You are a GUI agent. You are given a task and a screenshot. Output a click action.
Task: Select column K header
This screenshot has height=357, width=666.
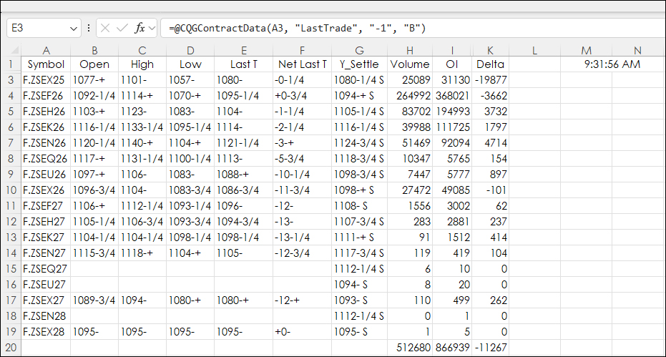pos(490,50)
